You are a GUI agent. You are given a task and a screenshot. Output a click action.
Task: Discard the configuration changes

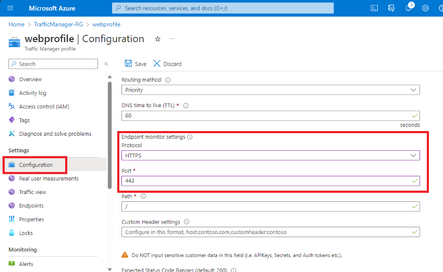pyautogui.click(x=167, y=63)
